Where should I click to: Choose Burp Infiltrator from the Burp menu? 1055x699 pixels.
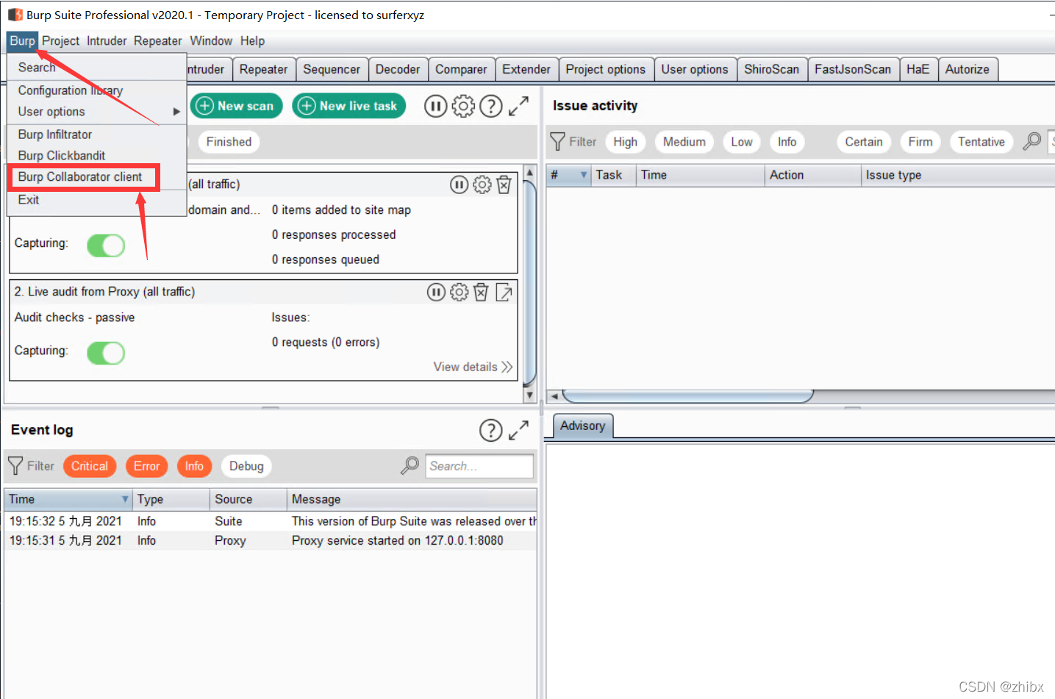coord(96,135)
